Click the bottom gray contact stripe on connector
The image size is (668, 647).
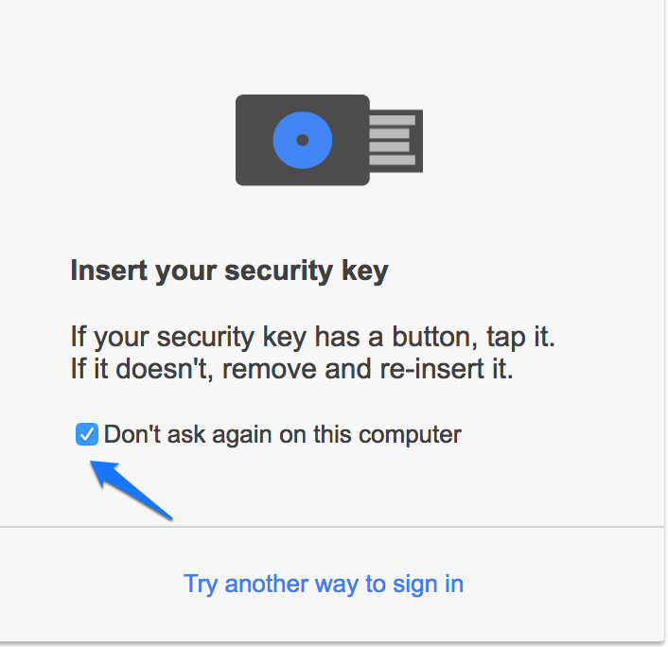click(x=392, y=160)
